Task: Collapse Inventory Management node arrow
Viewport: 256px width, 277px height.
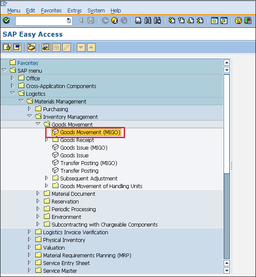Action: [x=29, y=116]
